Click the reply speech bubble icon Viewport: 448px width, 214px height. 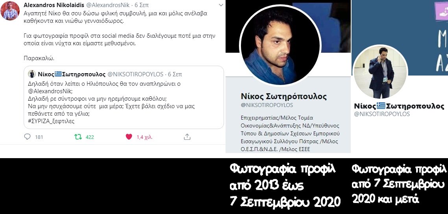[27, 137]
